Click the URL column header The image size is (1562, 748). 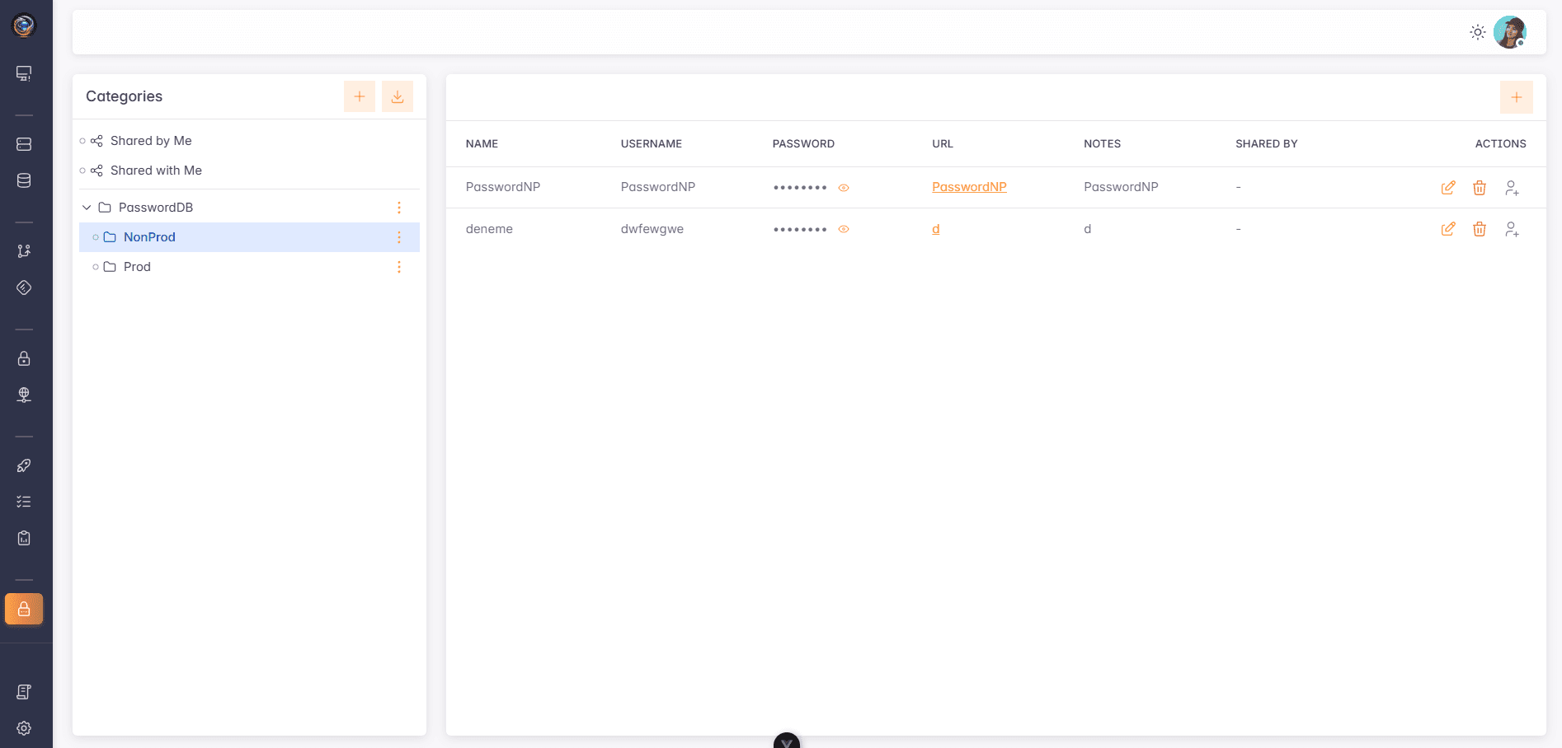click(943, 143)
